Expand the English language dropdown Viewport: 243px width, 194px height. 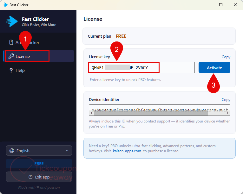(39, 151)
